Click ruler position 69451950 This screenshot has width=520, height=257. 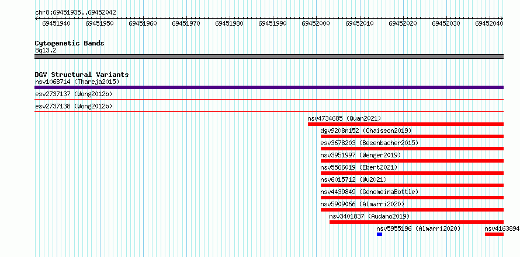point(99,23)
